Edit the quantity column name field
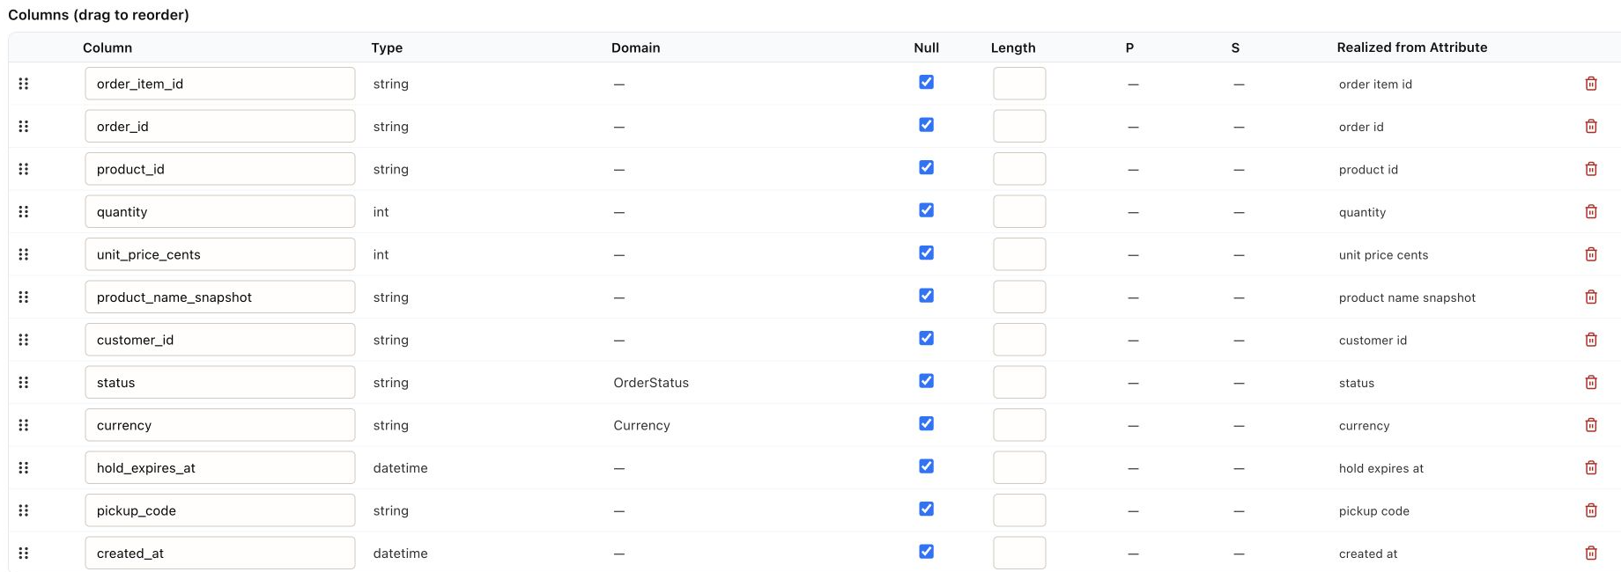This screenshot has width=1621, height=572. 220,212
